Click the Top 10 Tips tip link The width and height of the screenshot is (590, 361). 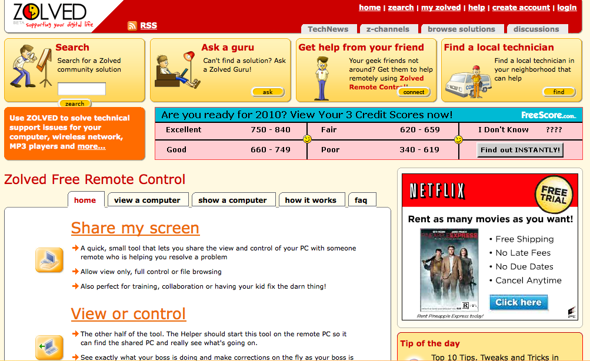pyautogui.click(x=495, y=357)
